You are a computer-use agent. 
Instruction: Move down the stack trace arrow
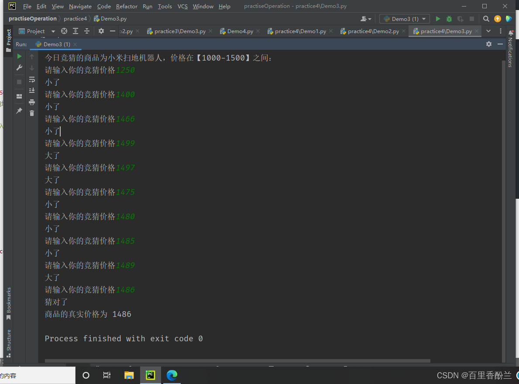pyautogui.click(x=32, y=68)
